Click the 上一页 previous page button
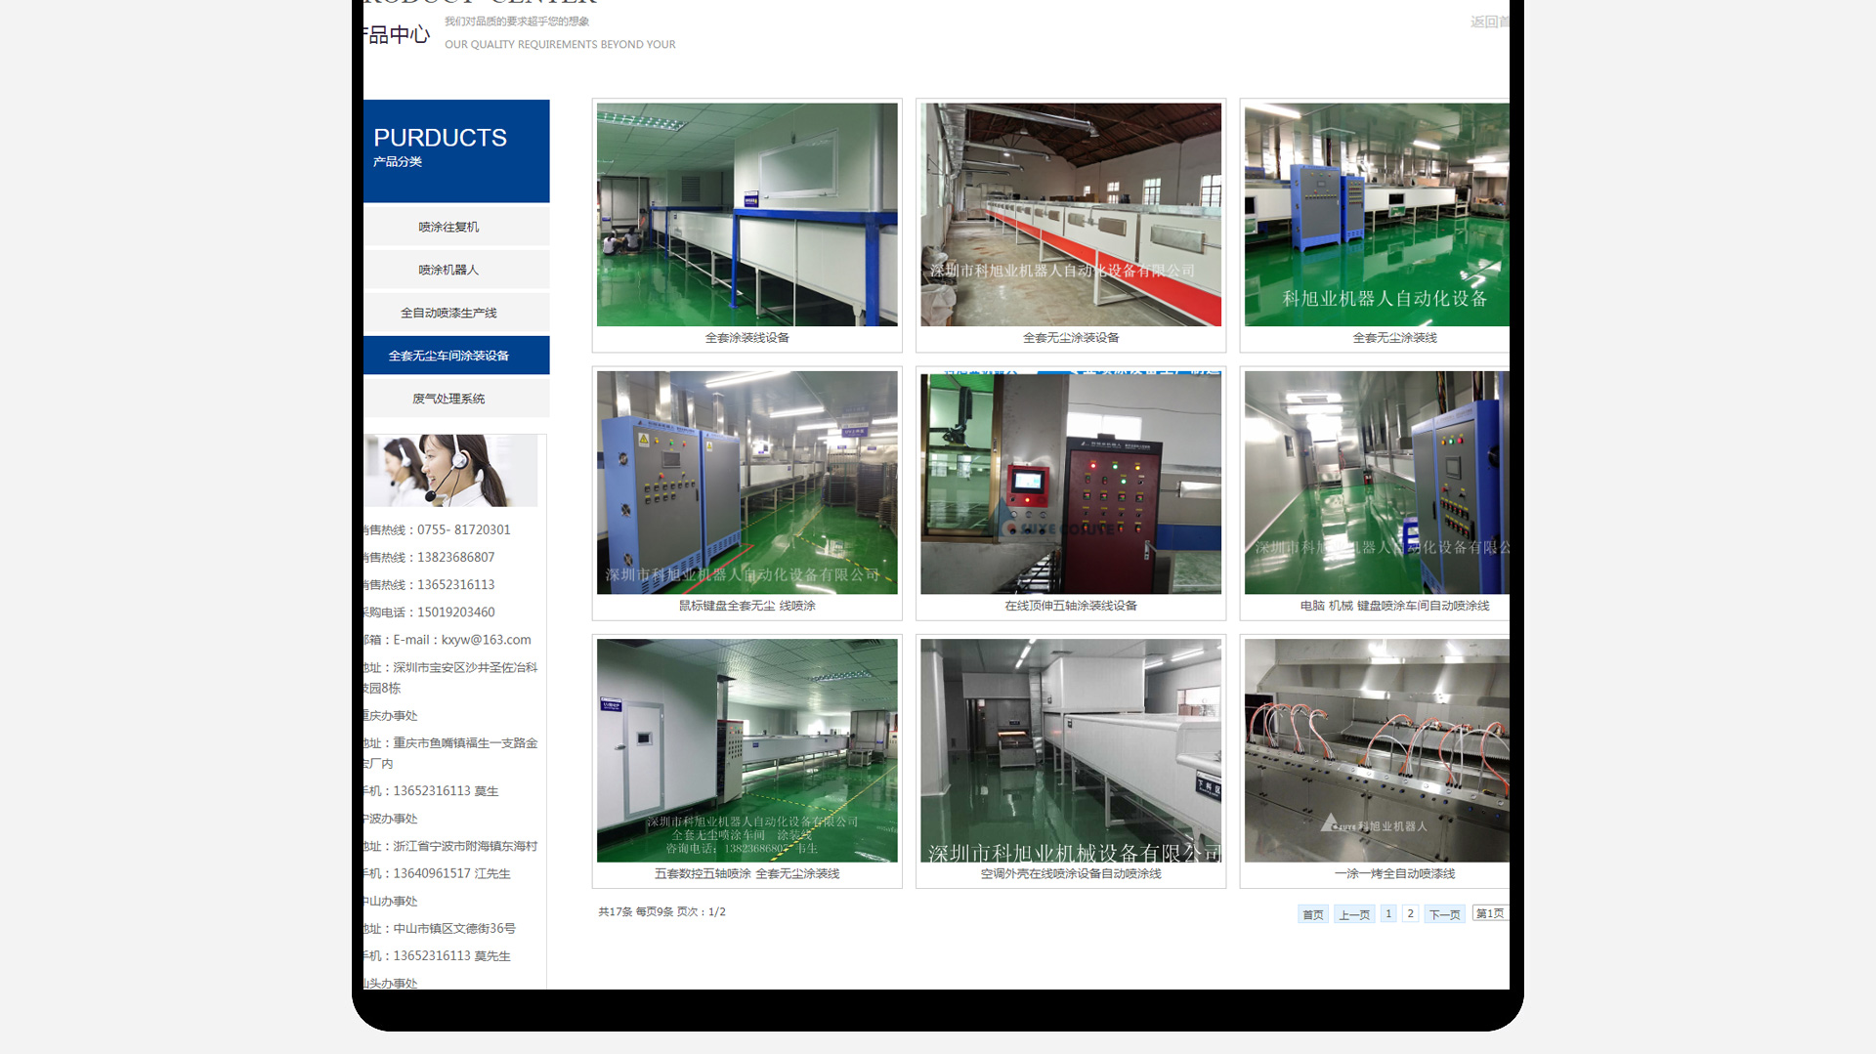1876x1054 pixels. click(1354, 914)
